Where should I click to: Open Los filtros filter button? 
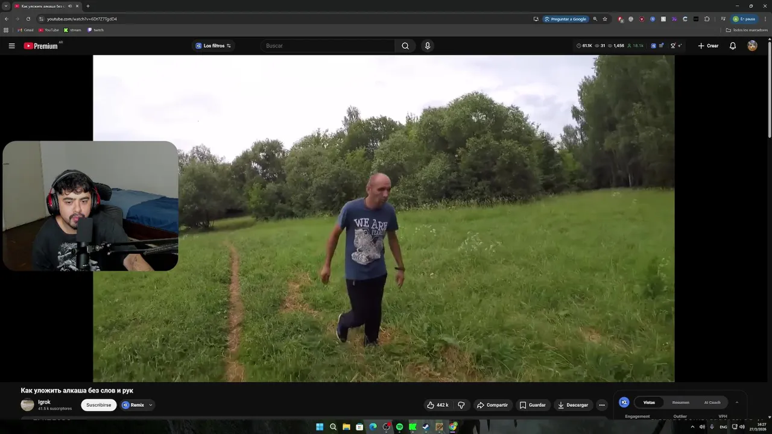pyautogui.click(x=213, y=46)
